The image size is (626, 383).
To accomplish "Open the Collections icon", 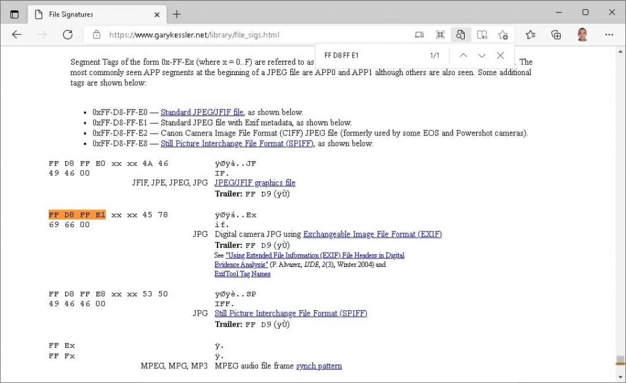I will [x=556, y=35].
